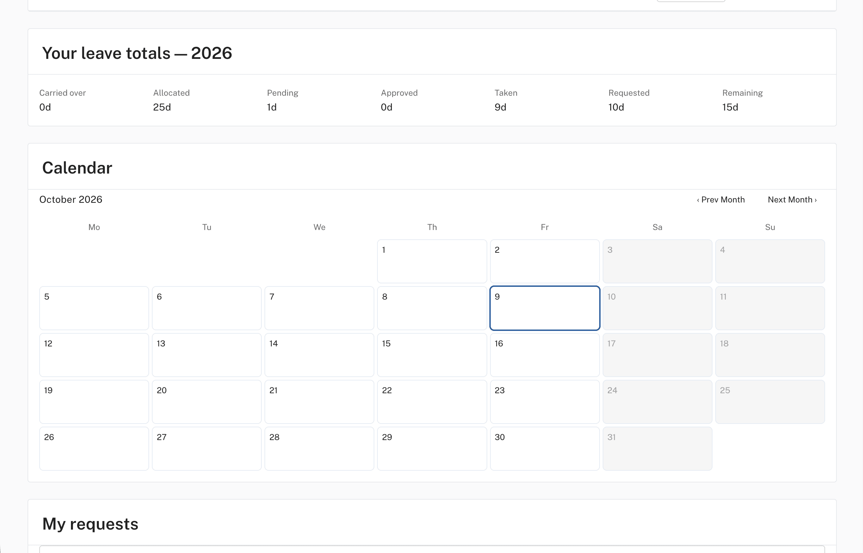863x553 pixels.
Task: Select October 9 in the calendar
Action: 544,308
